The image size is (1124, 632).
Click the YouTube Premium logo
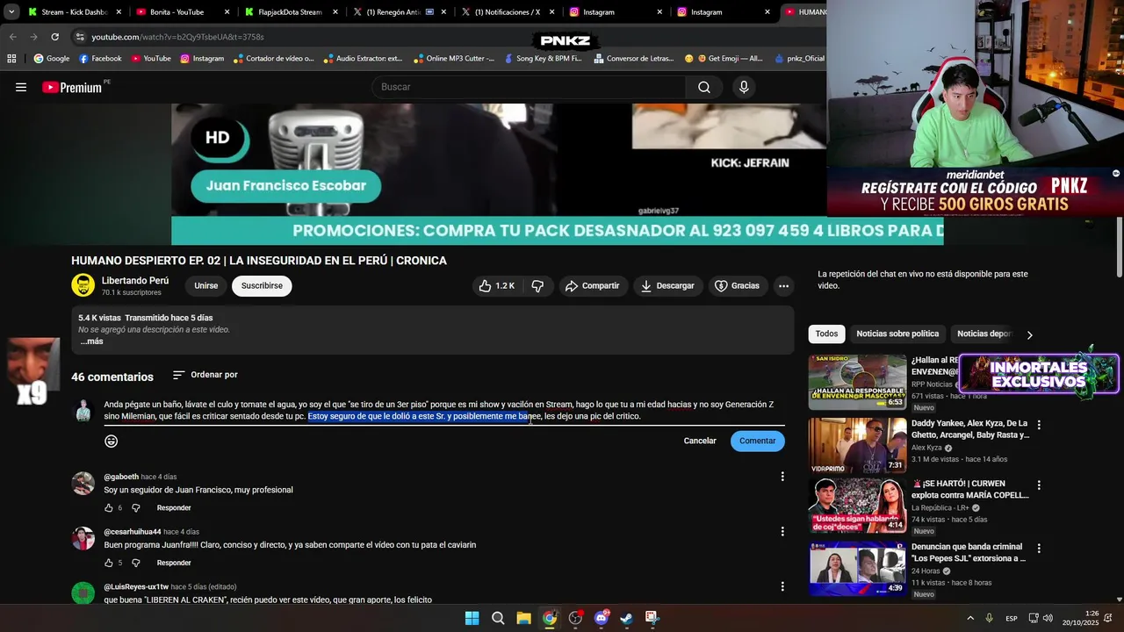(x=72, y=87)
